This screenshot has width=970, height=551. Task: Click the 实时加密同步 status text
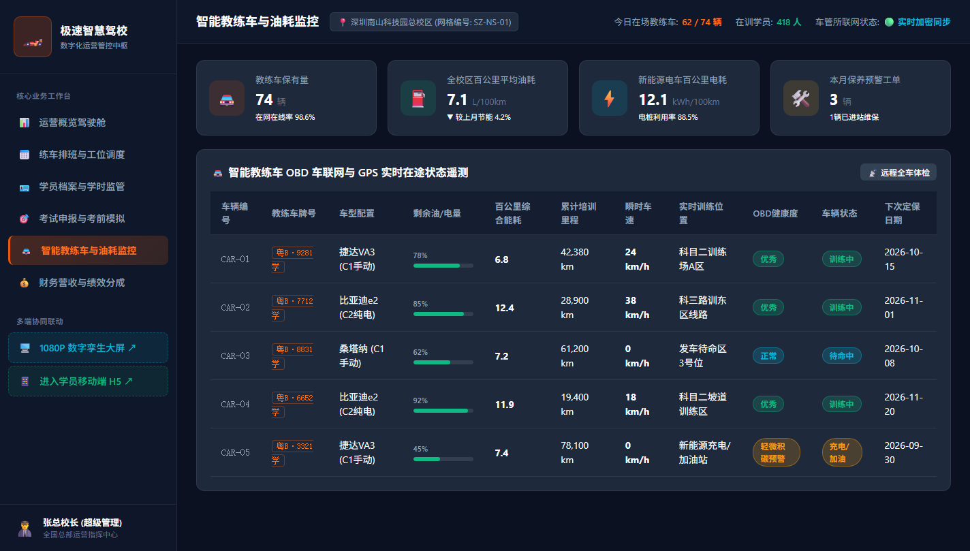924,22
